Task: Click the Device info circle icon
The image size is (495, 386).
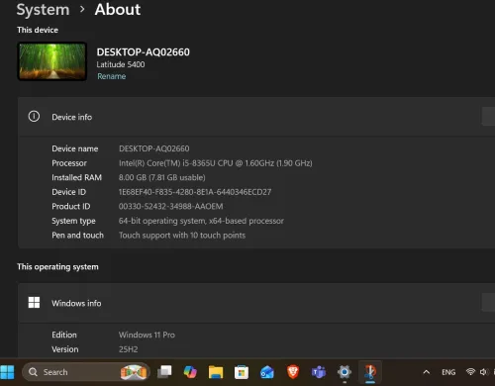Action: (34, 117)
